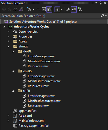This screenshot has width=108, height=130.
Task: Open search options dropdown arrow
Action: [x=106, y=16]
